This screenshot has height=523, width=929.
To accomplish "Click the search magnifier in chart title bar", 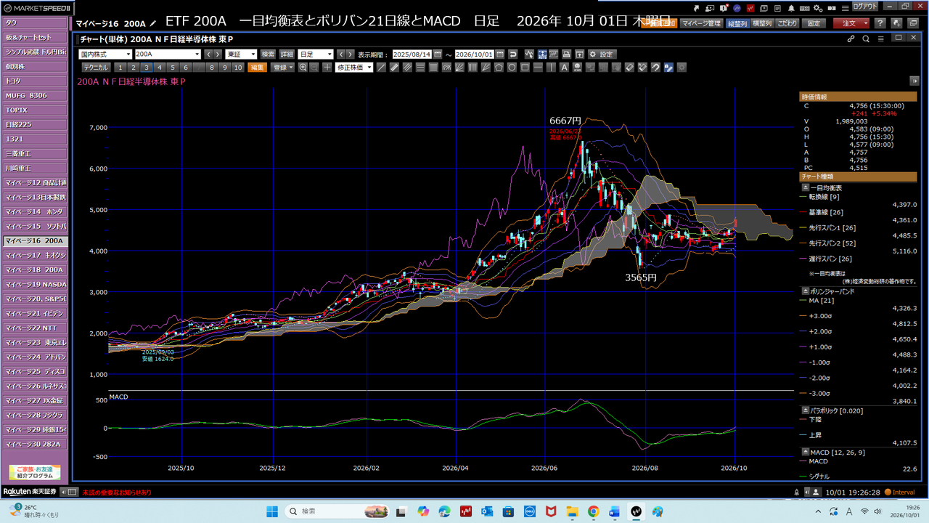I will 866,38.
